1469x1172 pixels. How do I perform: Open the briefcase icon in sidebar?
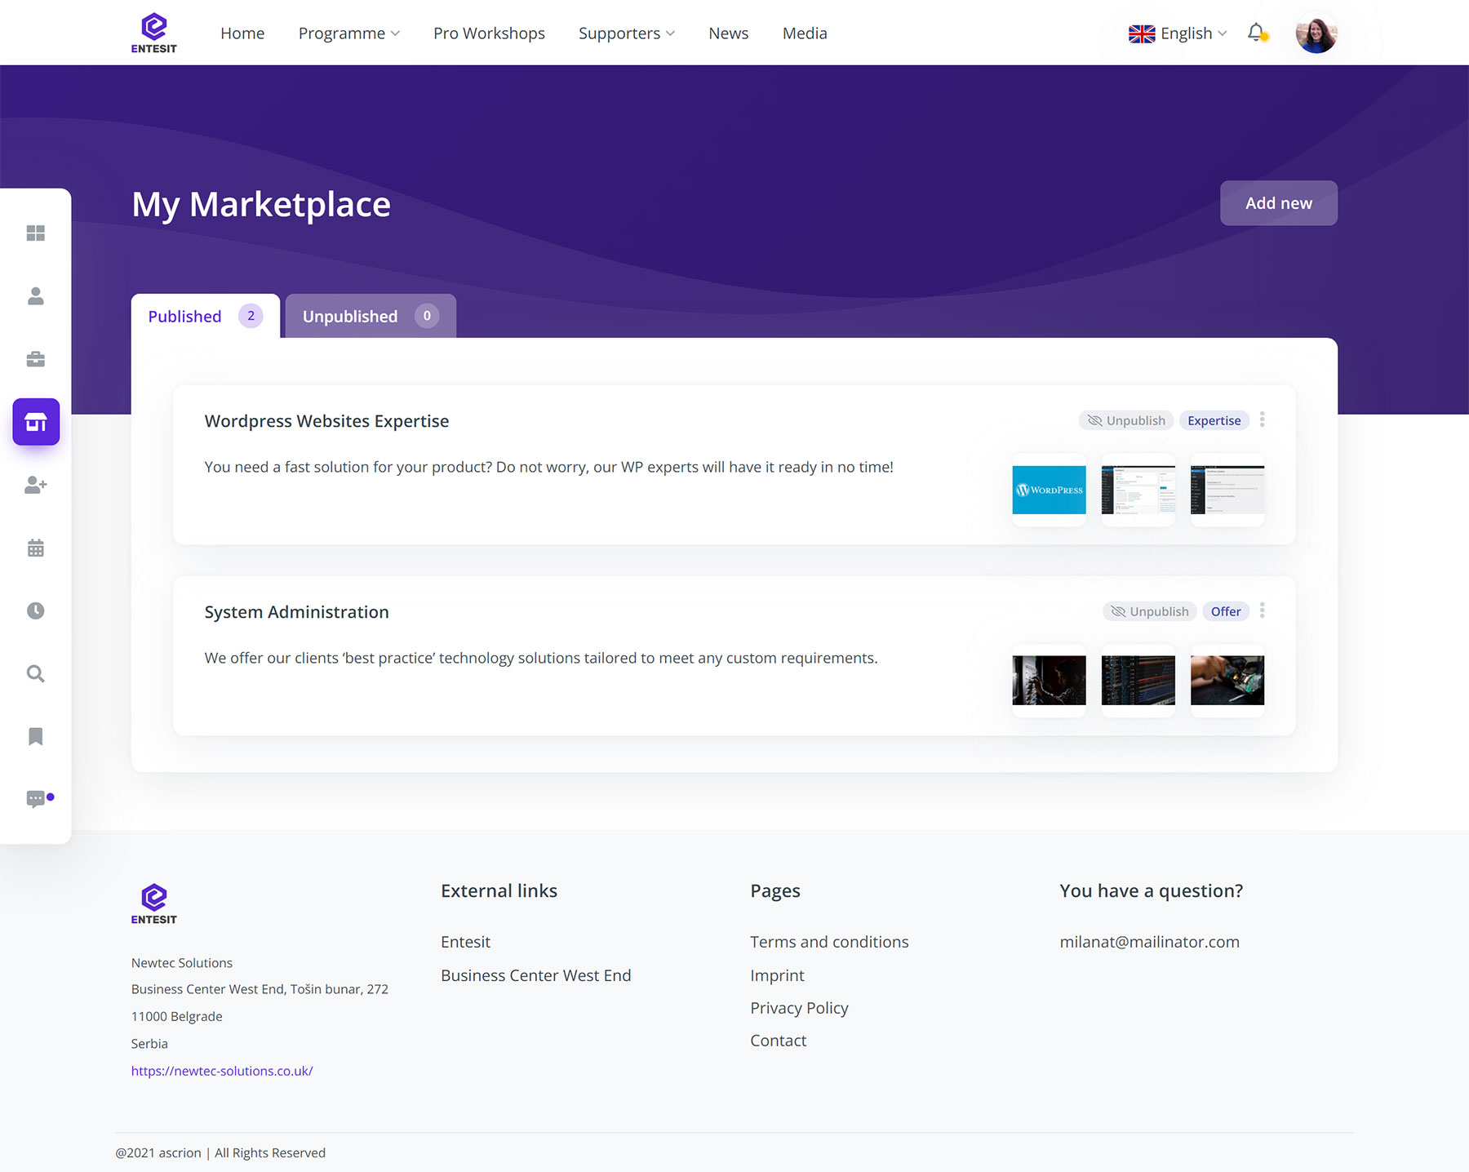click(36, 359)
